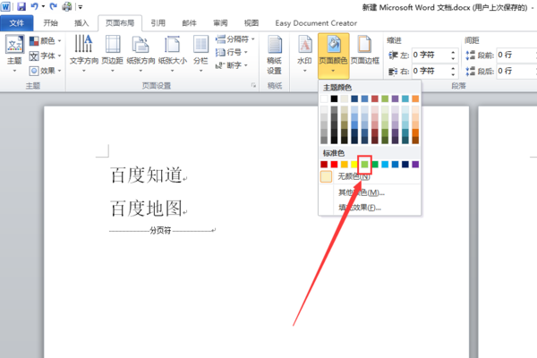
Task: Expand the Breaks (分隔符) dropdown
Action: 234,39
